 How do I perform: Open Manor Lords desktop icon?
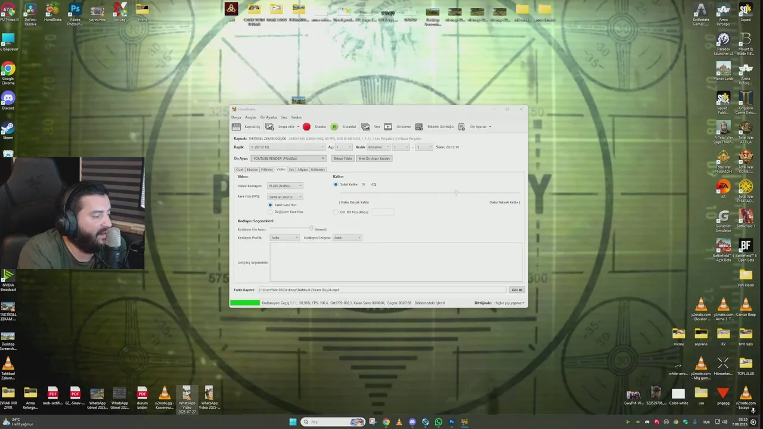click(724, 70)
